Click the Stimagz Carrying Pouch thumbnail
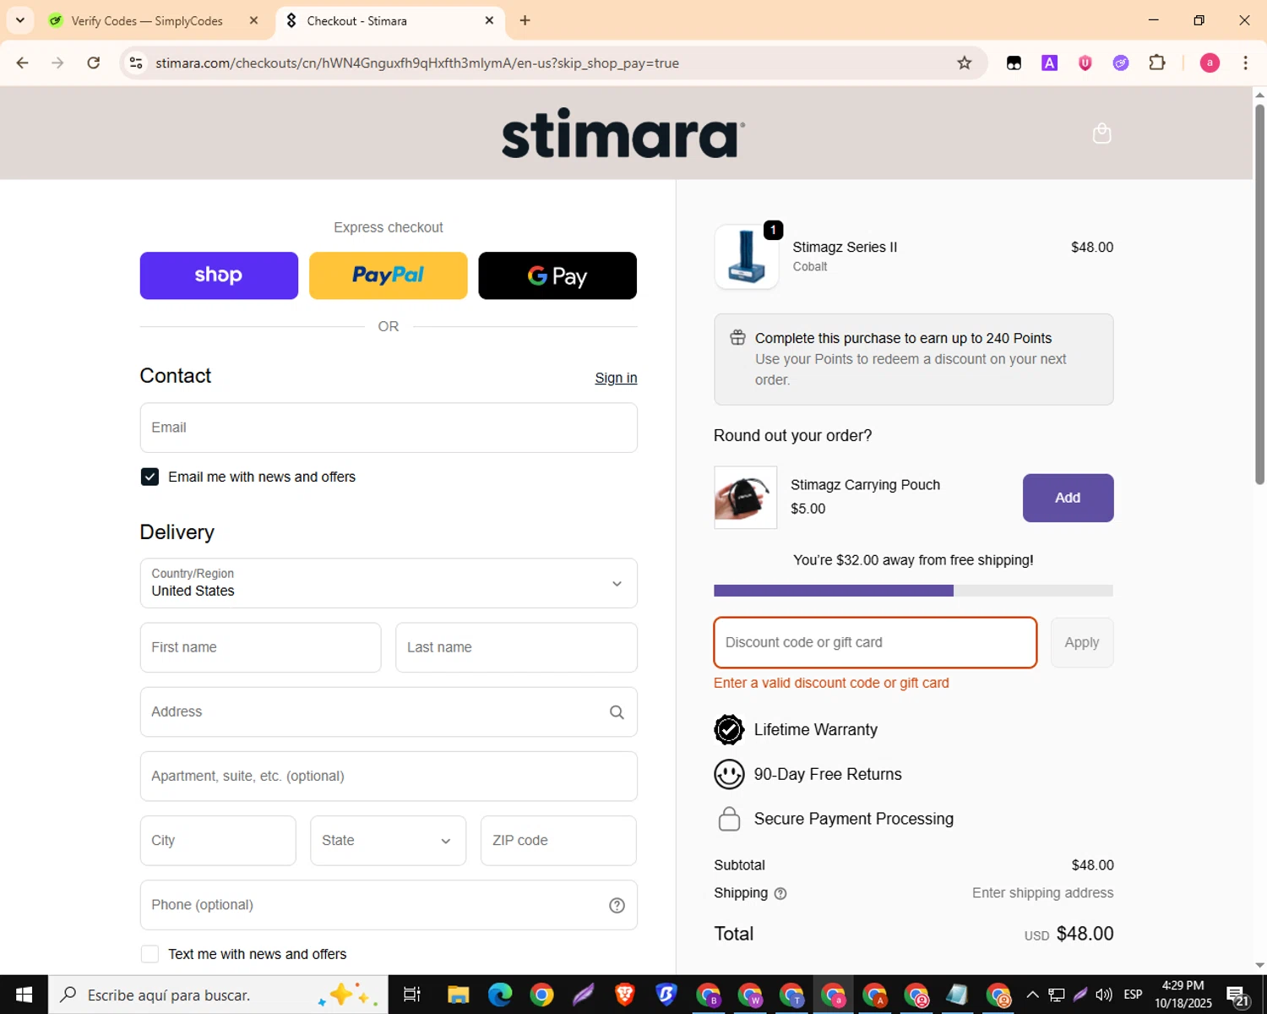 [x=745, y=498]
